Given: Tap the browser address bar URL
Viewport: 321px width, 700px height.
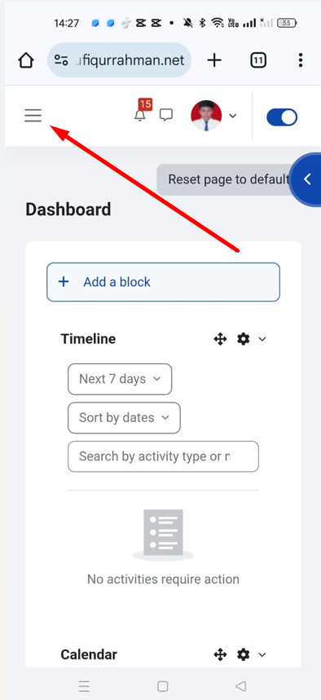Looking at the screenshot, I should click(119, 59).
